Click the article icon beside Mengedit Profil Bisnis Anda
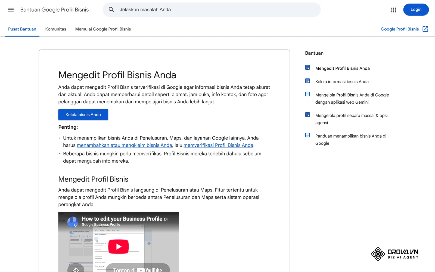The image size is (435, 272). (307, 67)
